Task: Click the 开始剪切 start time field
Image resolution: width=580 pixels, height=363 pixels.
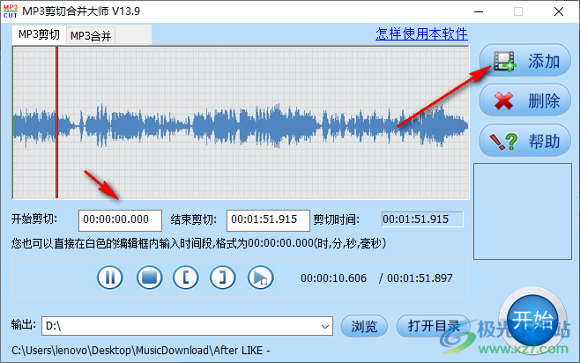Action: [x=120, y=220]
